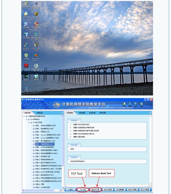Image resolution: width=171 pixels, height=194 pixels.
Task: Collapse the IPv4网络协议 tree node
Action: coord(26,119)
